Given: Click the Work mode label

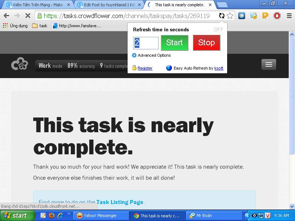Looking at the screenshot, I should pos(50,66).
